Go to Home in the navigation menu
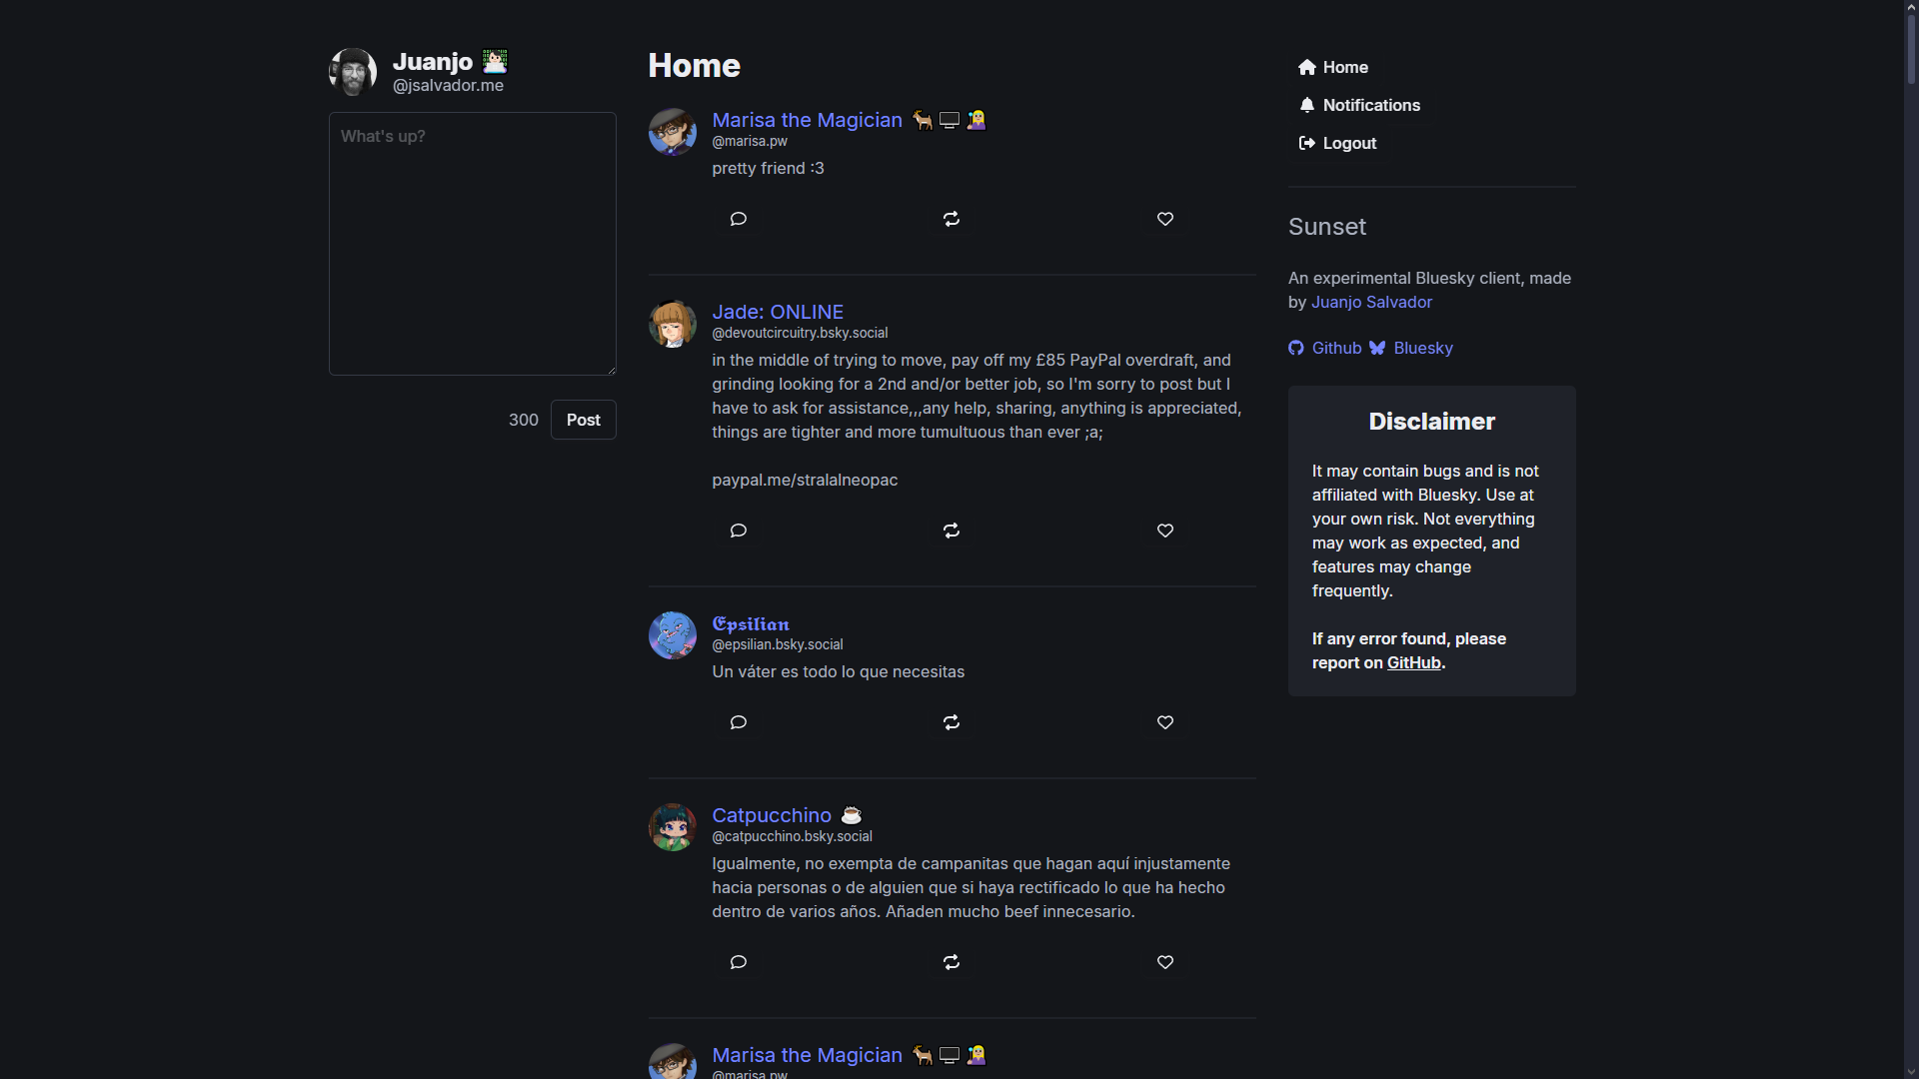Screen dimensions: 1919x1079 (x=1344, y=67)
